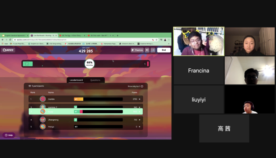The width and height of the screenshot is (276, 158).
Task: Remove jasmine P from the leaderboard
Action: (139, 107)
